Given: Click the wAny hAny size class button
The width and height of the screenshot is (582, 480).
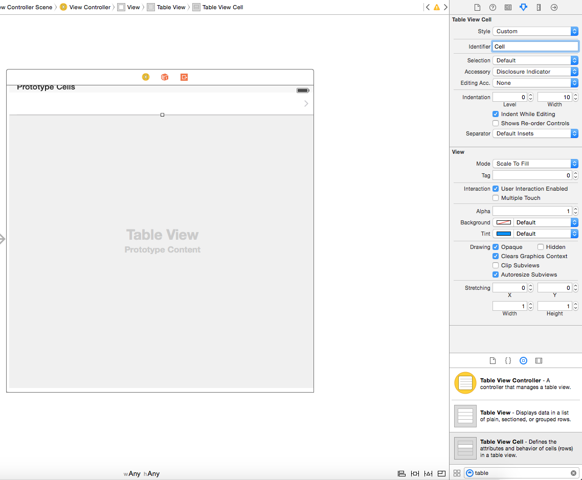Looking at the screenshot, I should coord(142,474).
